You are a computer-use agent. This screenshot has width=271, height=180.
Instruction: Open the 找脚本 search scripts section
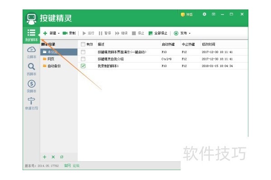(31, 69)
